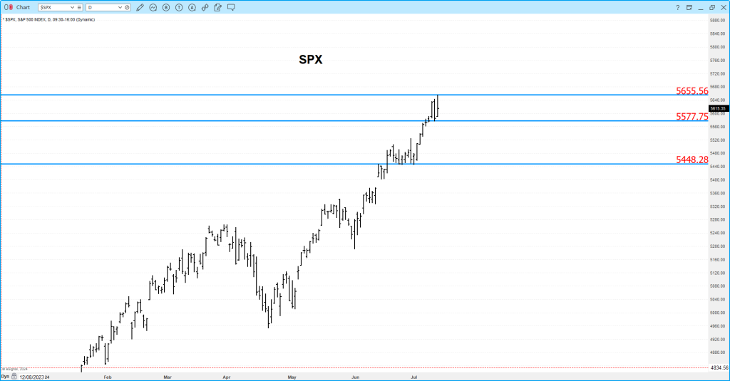Click the Mar label on time axis

point(168,377)
